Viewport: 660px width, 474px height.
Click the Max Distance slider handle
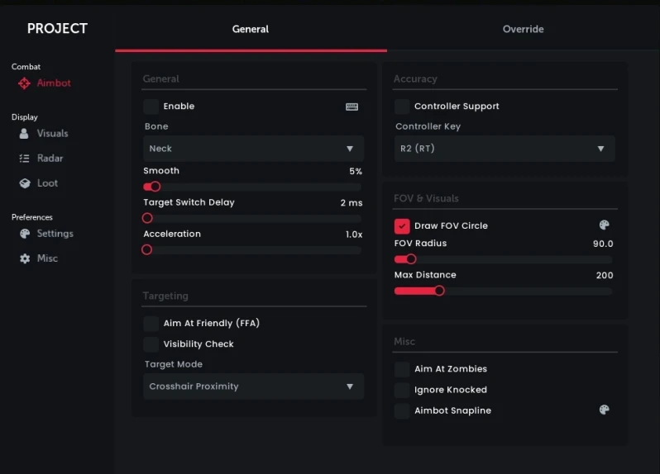439,291
